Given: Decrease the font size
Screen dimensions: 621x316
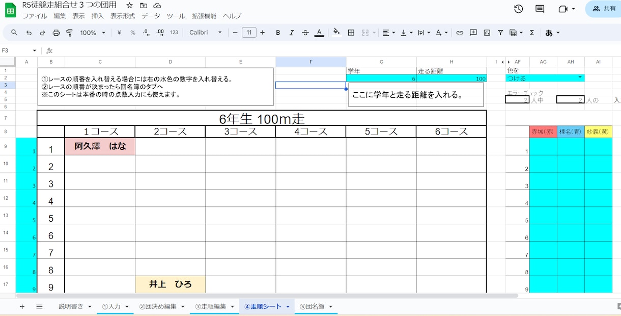Looking at the screenshot, I should [235, 33].
